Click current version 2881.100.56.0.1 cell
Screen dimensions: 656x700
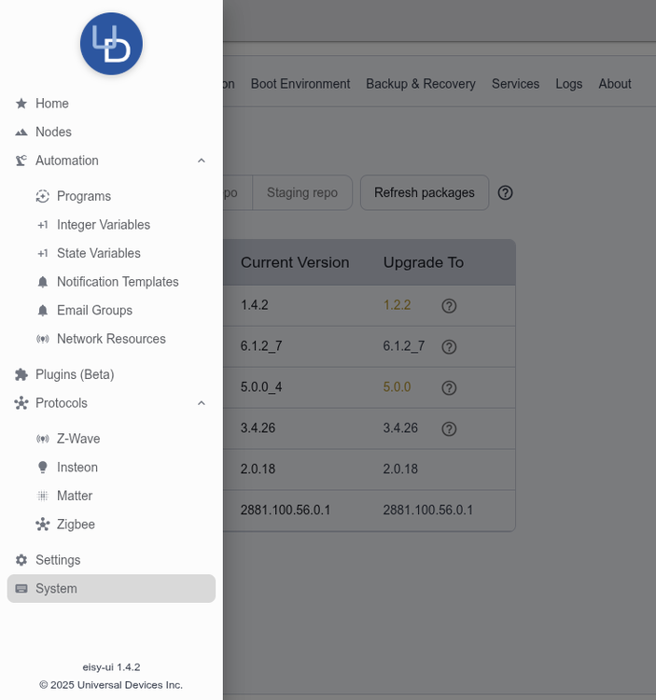(286, 511)
